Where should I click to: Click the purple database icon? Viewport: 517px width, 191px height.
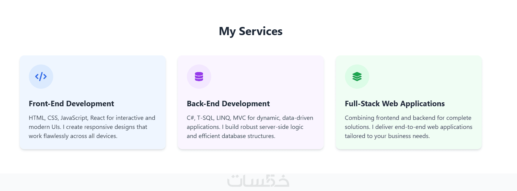[x=199, y=77]
